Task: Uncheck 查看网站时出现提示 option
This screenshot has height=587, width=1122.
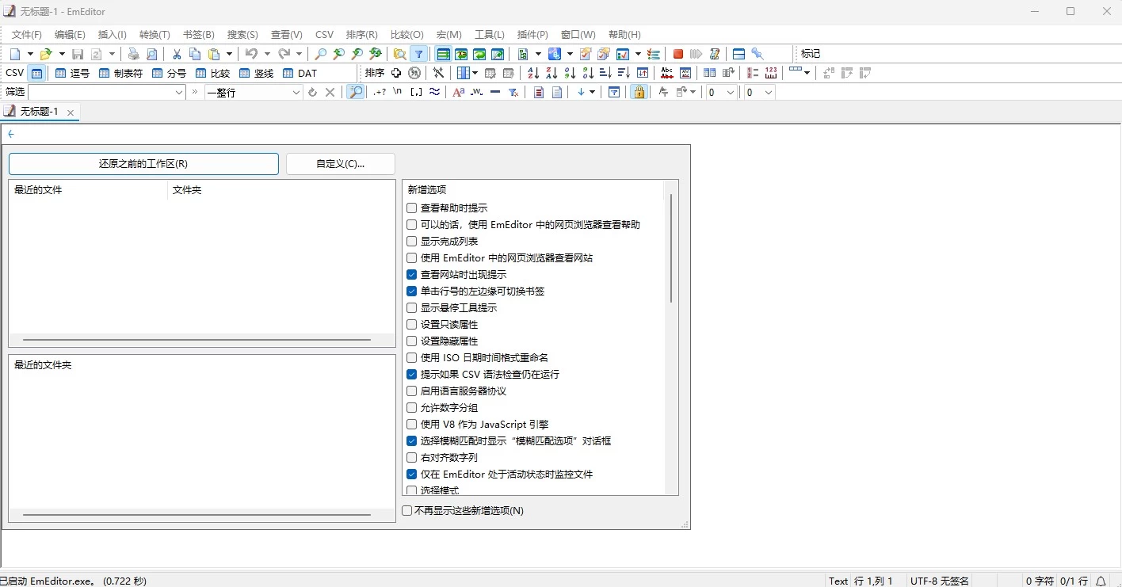Action: click(x=411, y=274)
